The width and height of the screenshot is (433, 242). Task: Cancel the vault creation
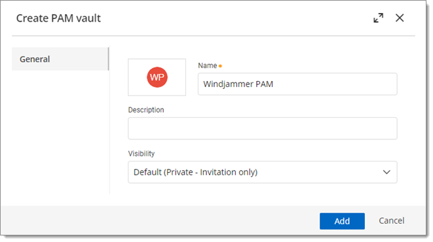(x=392, y=221)
